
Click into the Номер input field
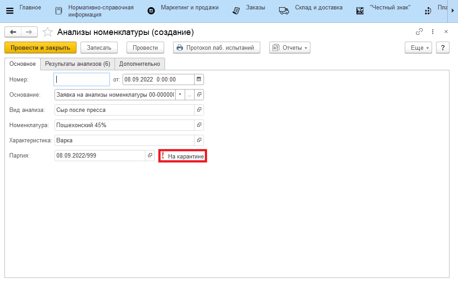[x=81, y=79]
